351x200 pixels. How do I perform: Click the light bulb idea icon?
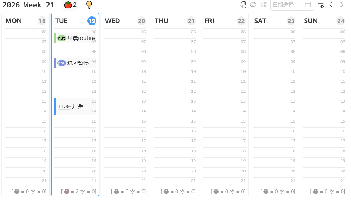click(x=89, y=5)
